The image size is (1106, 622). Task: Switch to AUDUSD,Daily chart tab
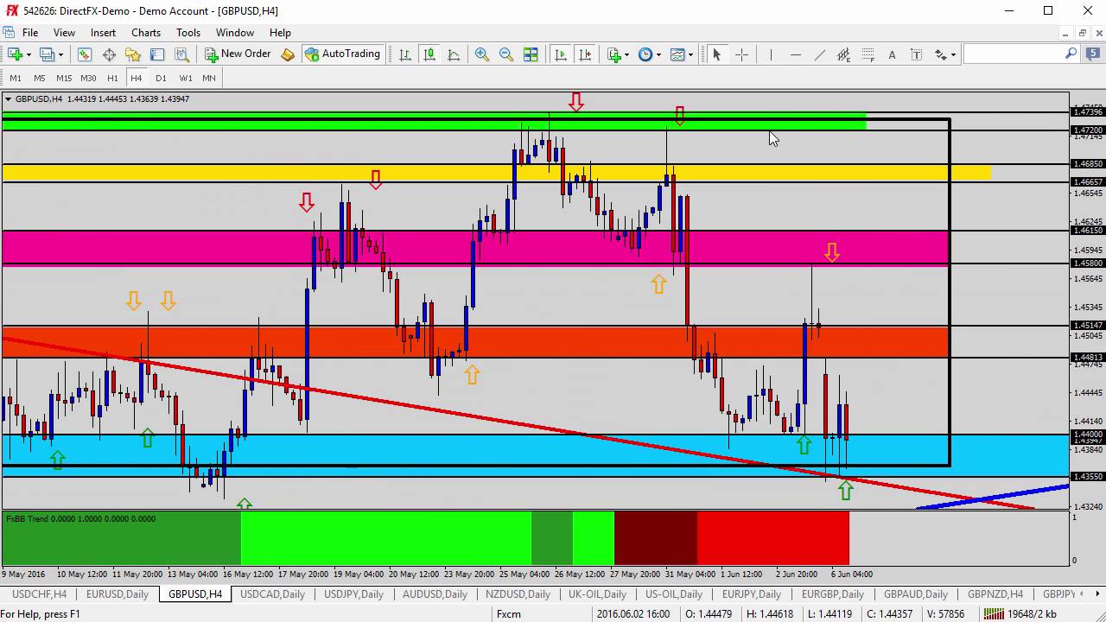point(435,594)
